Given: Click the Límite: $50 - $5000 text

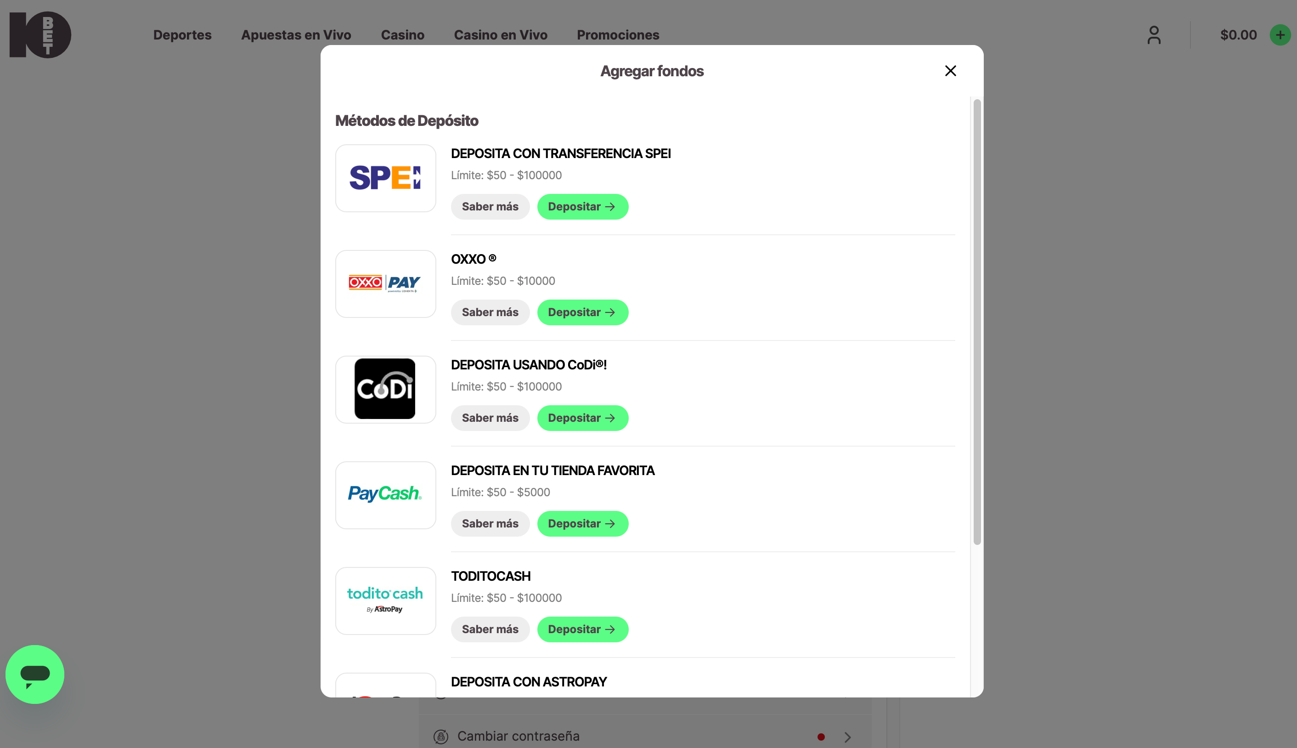Looking at the screenshot, I should [501, 492].
